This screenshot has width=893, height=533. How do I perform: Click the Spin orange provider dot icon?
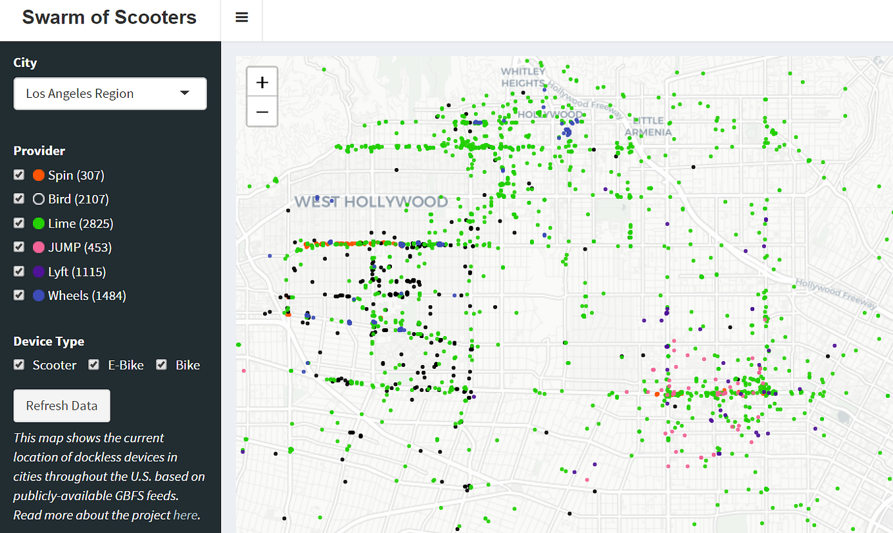pos(37,175)
